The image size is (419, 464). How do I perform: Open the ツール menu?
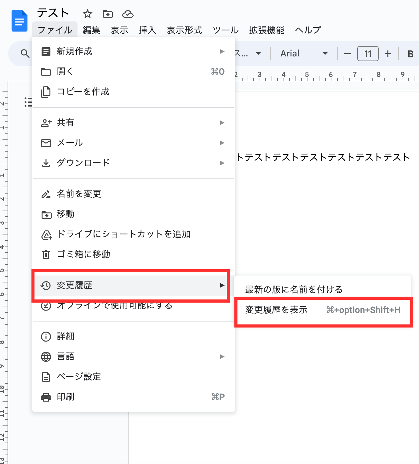pyautogui.click(x=226, y=30)
